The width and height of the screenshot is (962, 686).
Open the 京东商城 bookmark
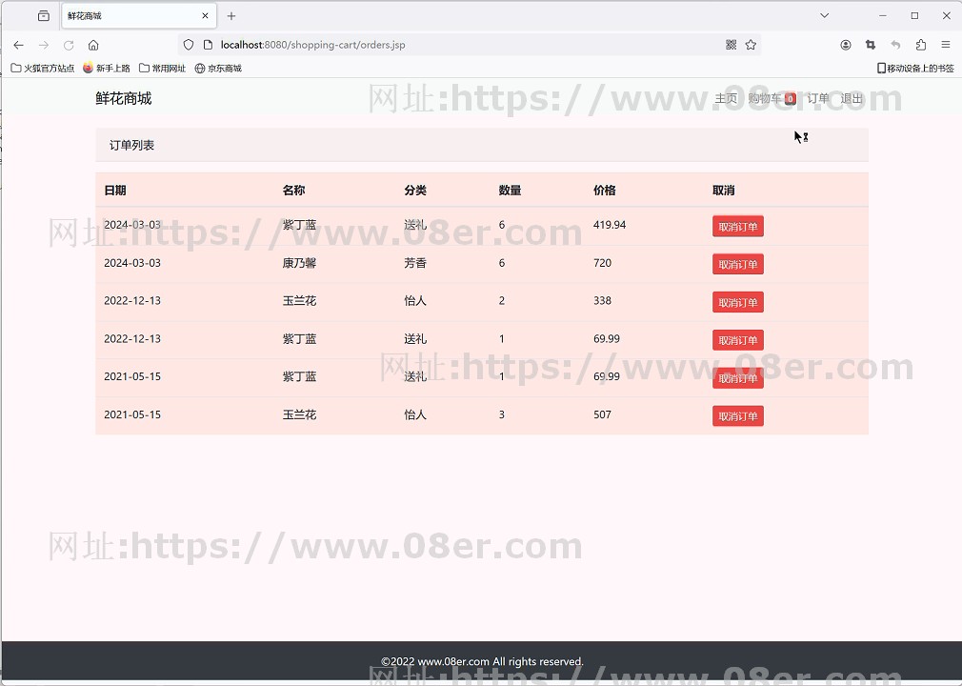(218, 68)
